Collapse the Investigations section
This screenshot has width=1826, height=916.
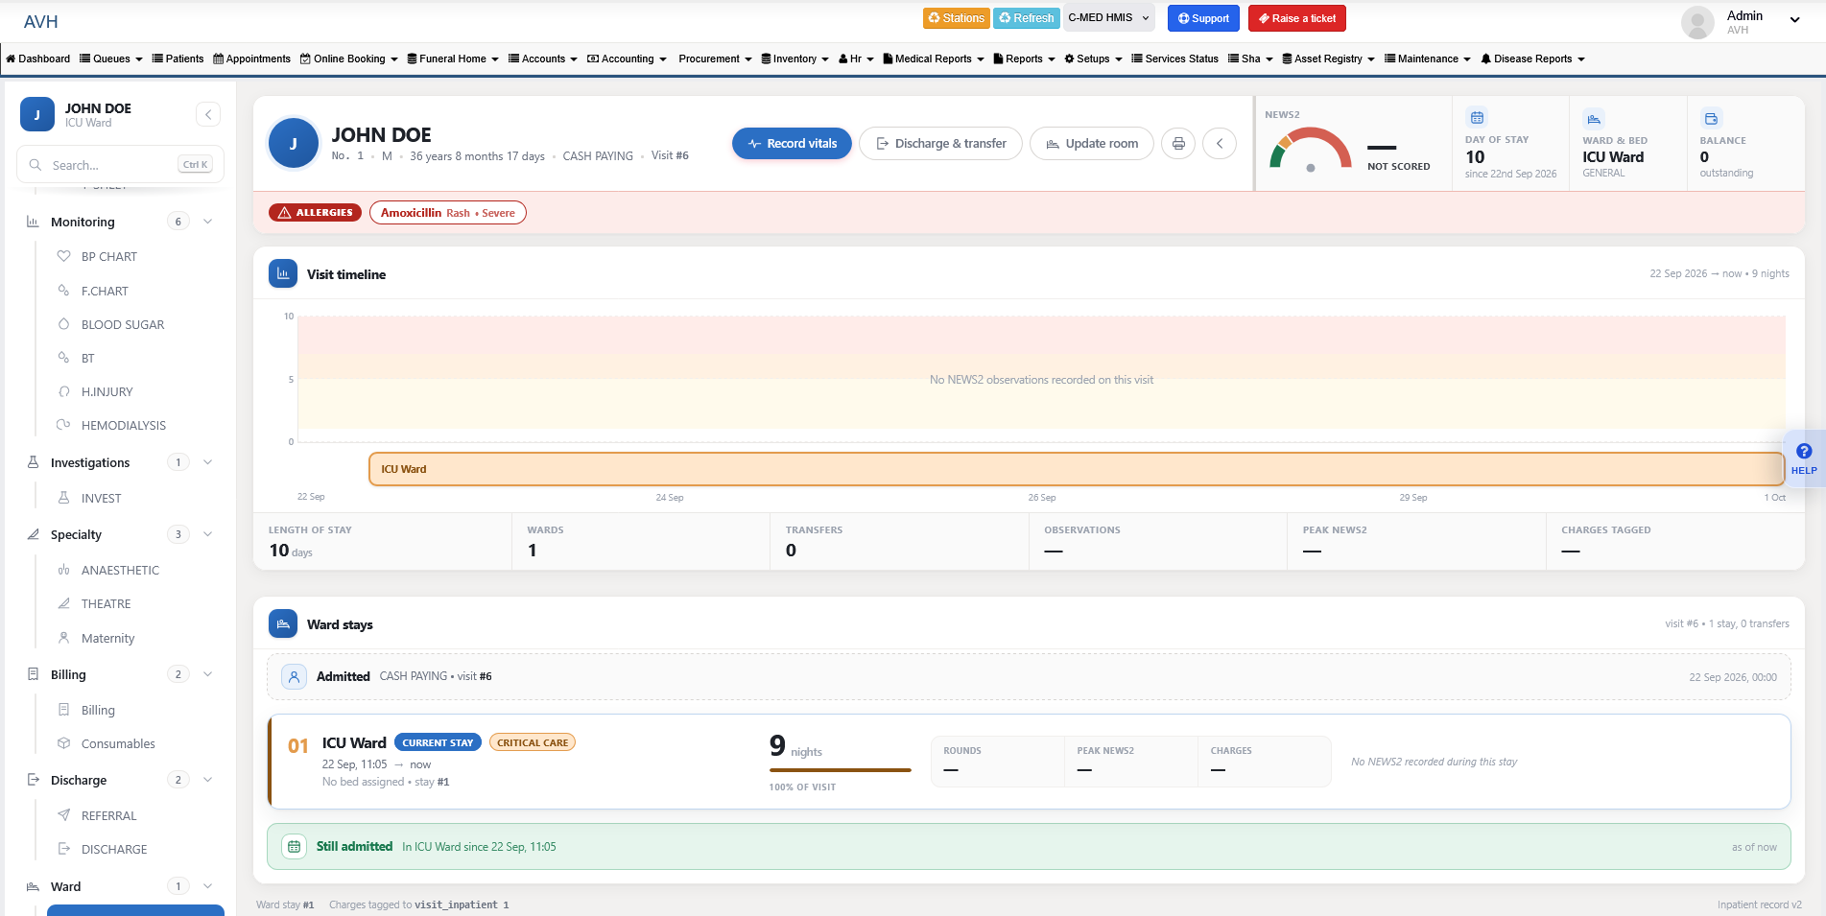point(207,462)
